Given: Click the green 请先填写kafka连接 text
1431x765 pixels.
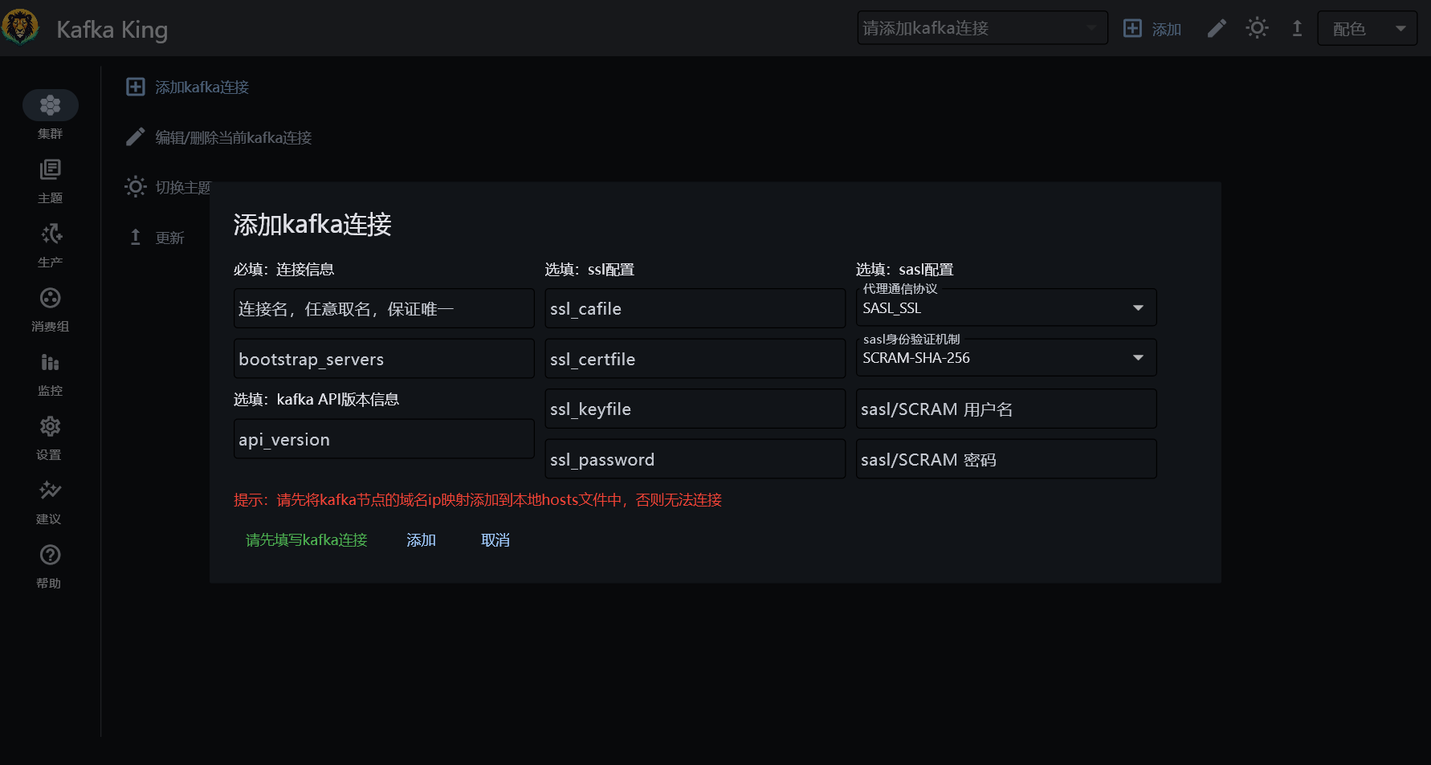Looking at the screenshot, I should 307,540.
